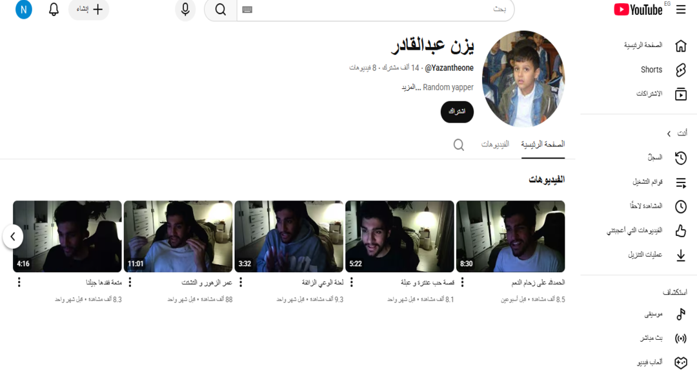Open Liked videos (الفيديوهات التي أعجبتني) icon
Screen dimensions: 697x374
click(x=681, y=230)
